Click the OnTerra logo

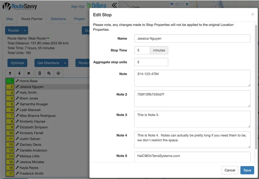pos(97,5)
